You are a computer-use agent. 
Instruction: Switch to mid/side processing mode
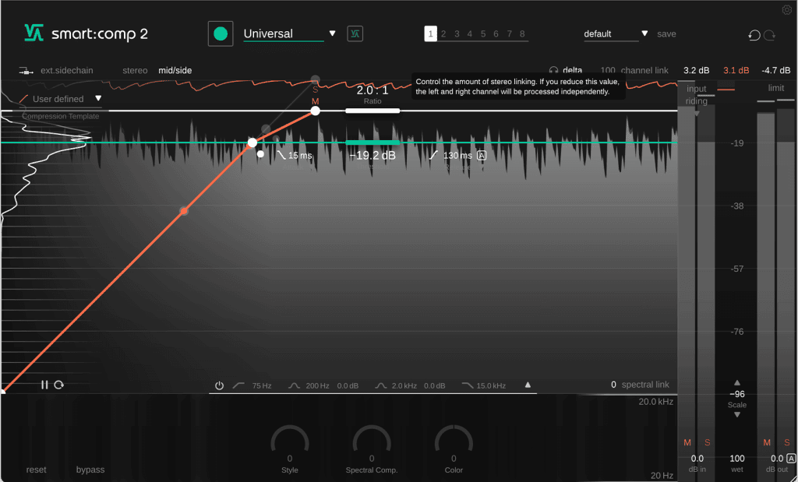(173, 70)
